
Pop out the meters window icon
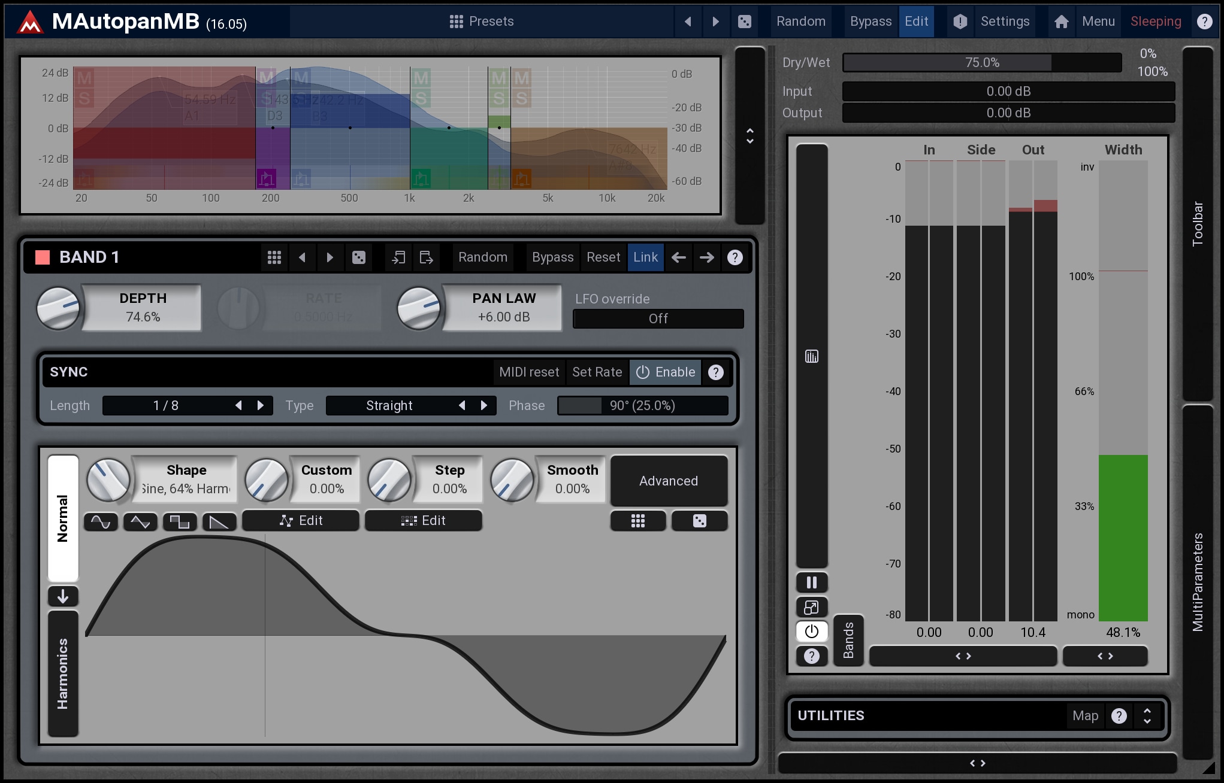pyautogui.click(x=812, y=607)
